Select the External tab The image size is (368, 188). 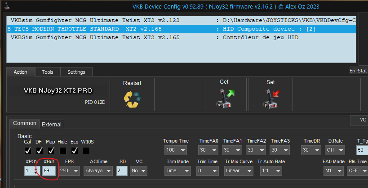point(52,124)
